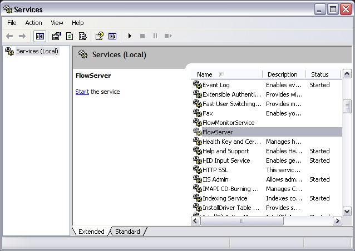Select Services (Local) in the console tree
The width and height of the screenshot is (355, 251).
point(37,51)
